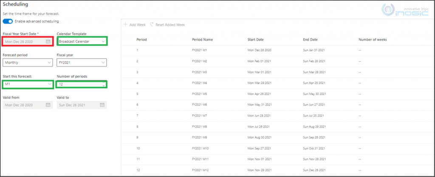Click Reset Added Week button
This screenshot has height=177, width=435.
tap(167, 25)
